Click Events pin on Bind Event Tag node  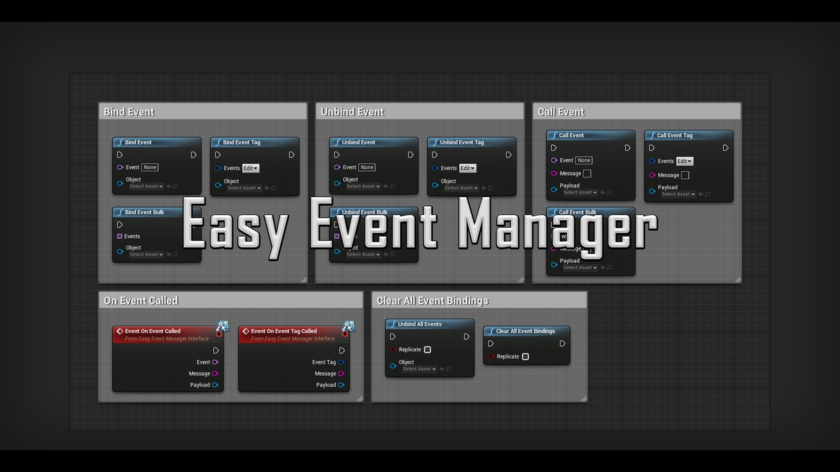(x=219, y=168)
